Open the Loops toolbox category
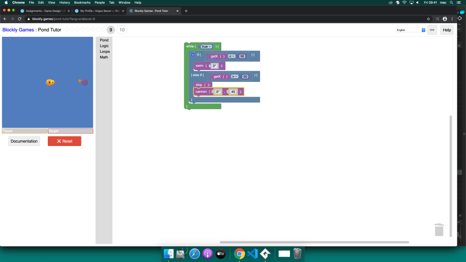The image size is (466, 262). [105, 51]
